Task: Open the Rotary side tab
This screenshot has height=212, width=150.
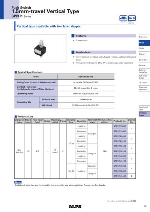Action: (x=144, y=54)
